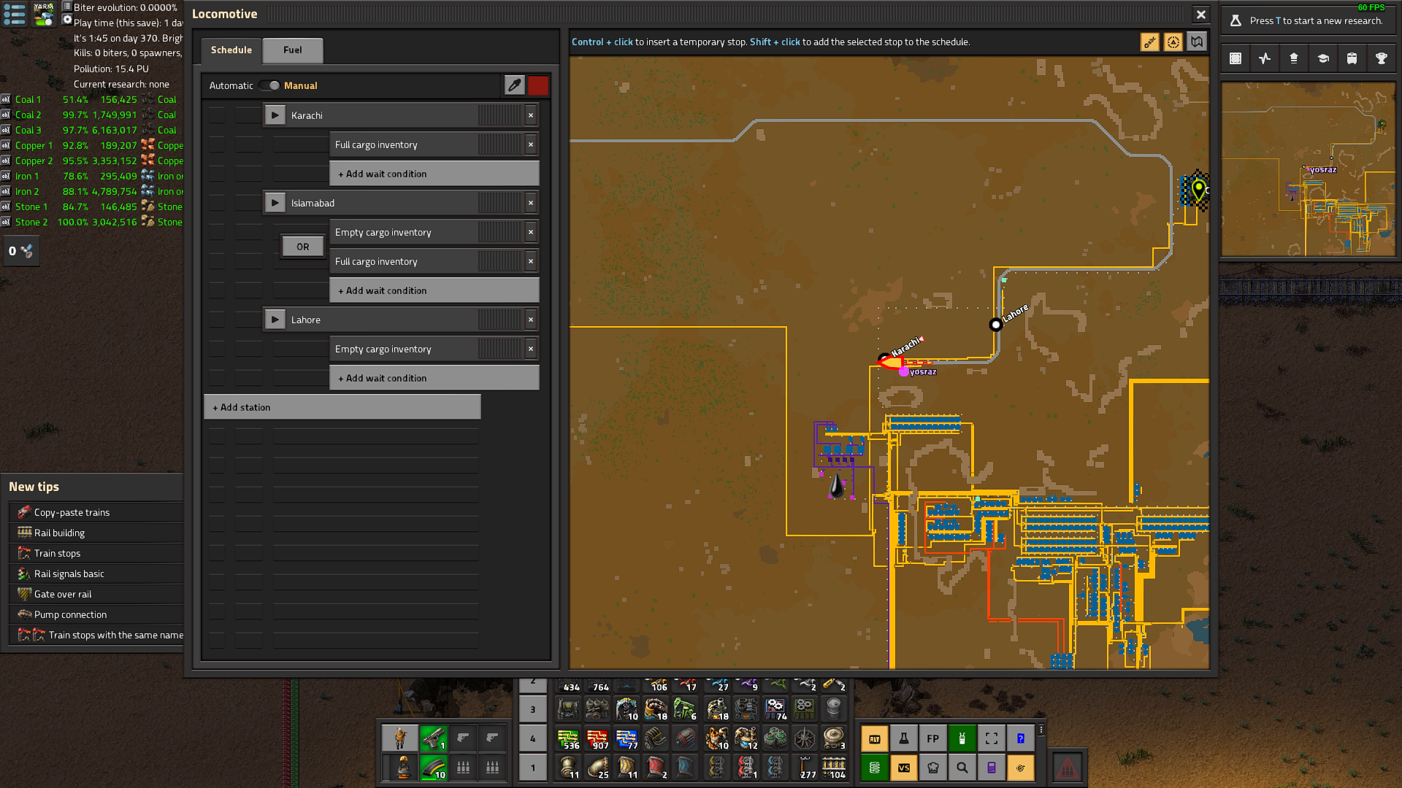Pick green circuit (536) from quickbar

click(x=568, y=738)
